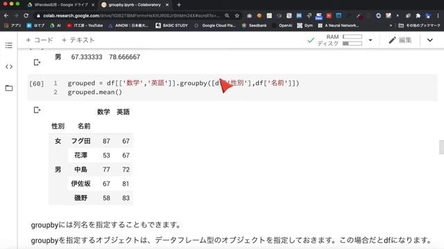Open the AI bookmark folder

tap(55, 26)
